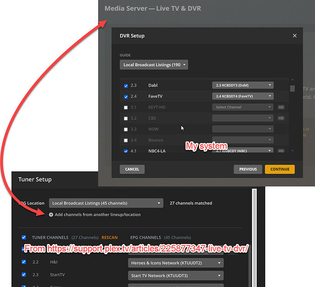Viewport: 315px width, 287px height.
Task: Uncheck channel 4.1 NBC4-LA
Action: click(x=126, y=151)
